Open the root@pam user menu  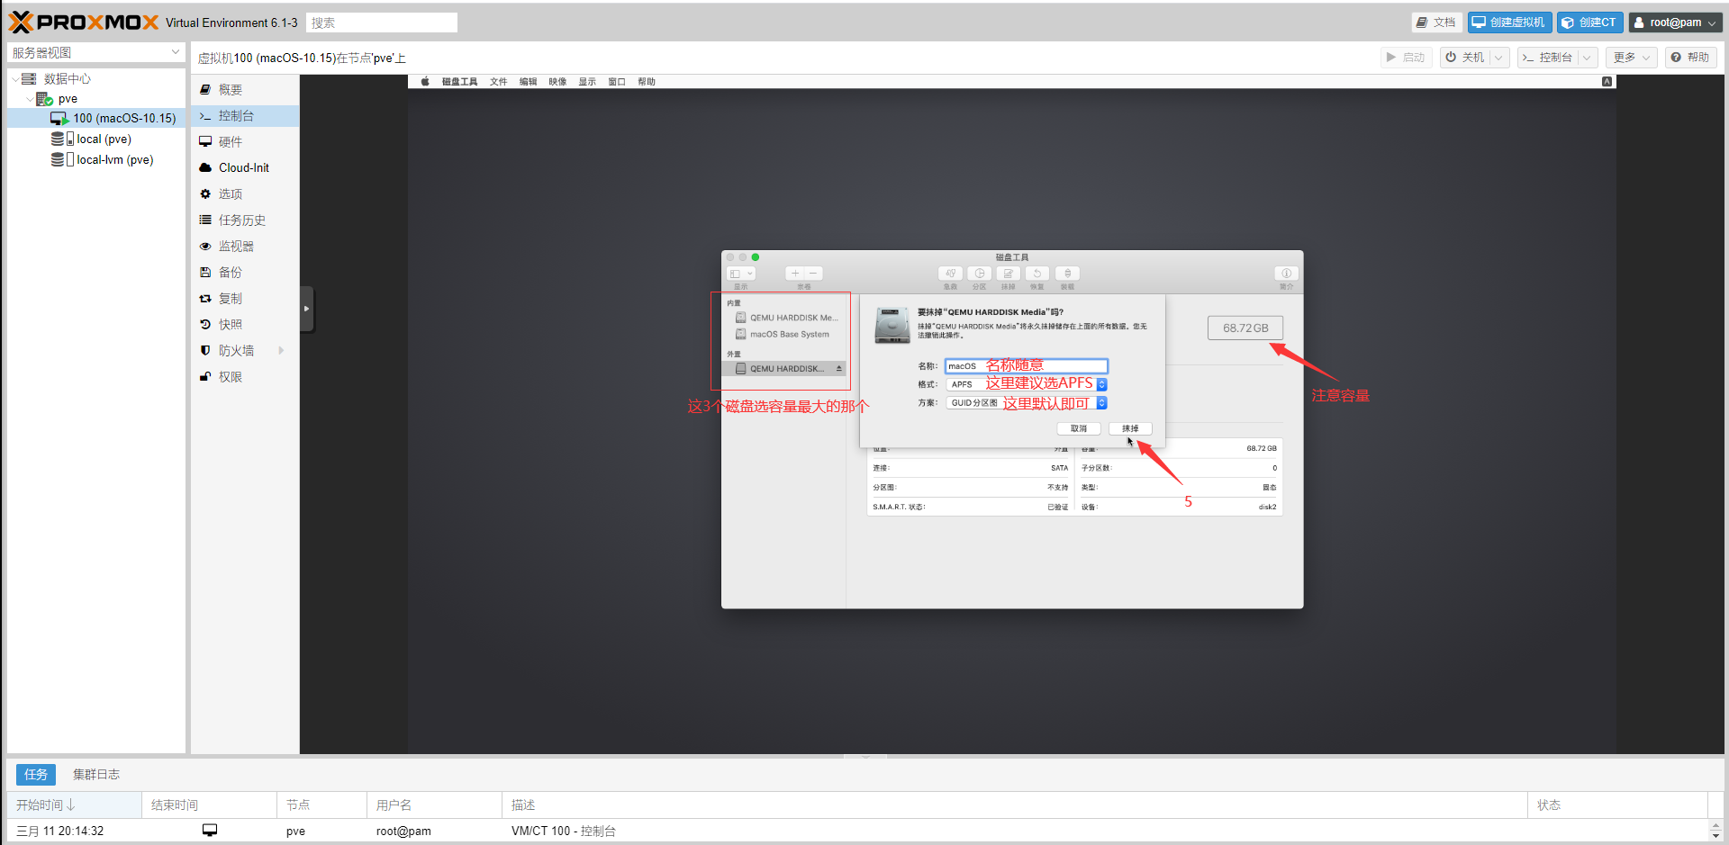click(1675, 22)
